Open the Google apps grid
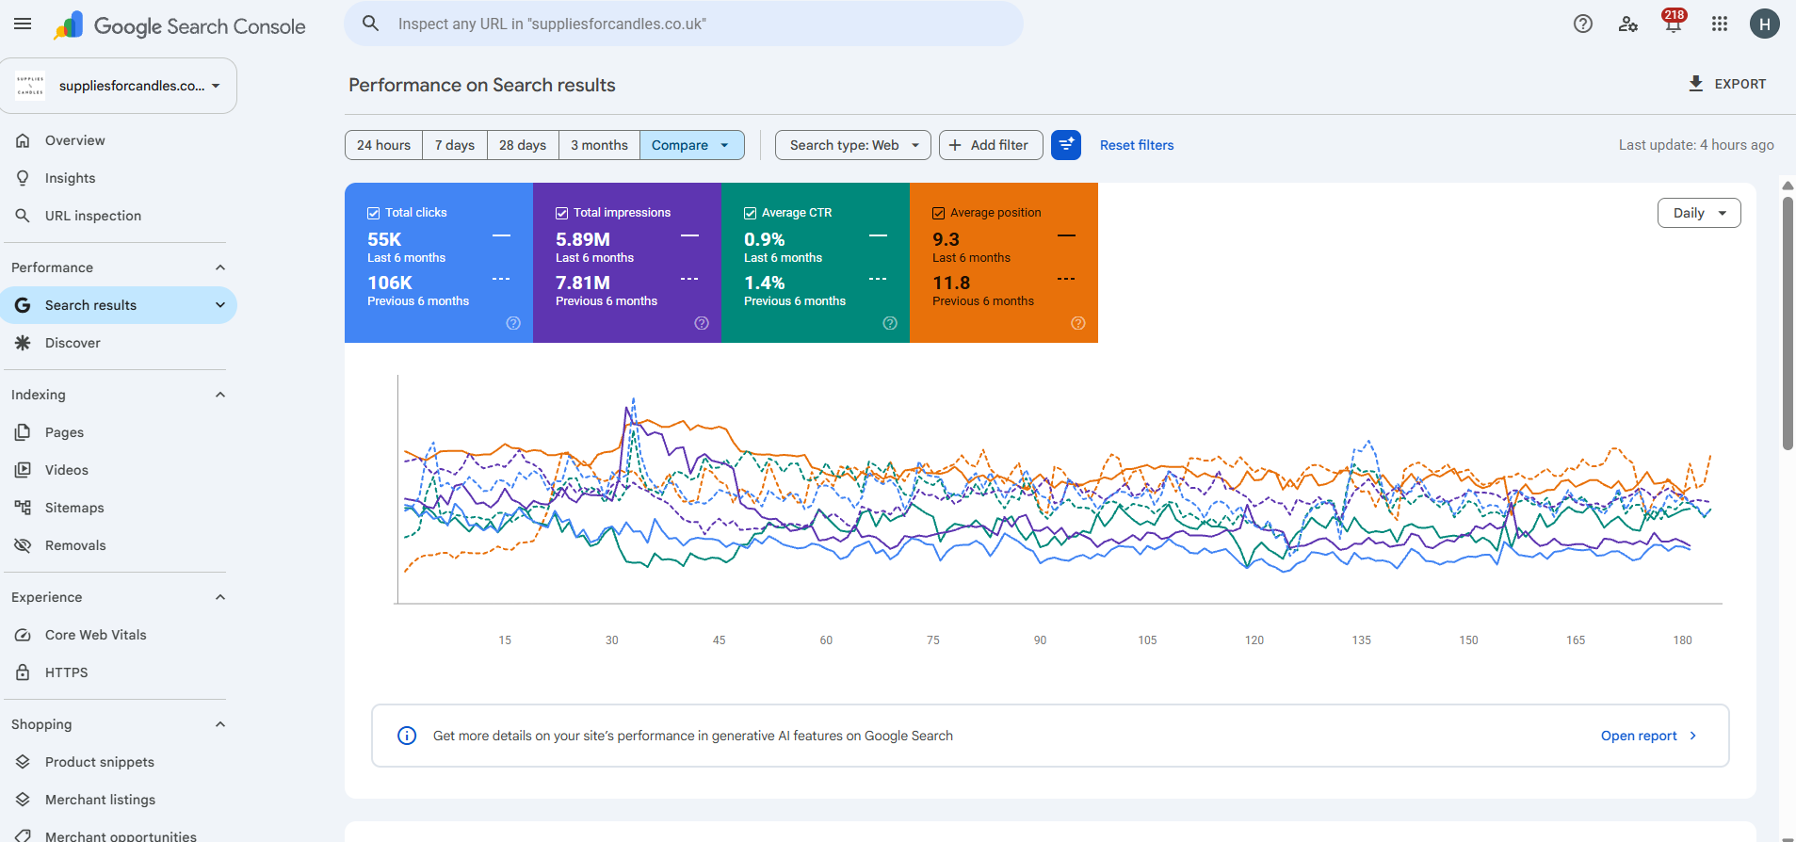The height and width of the screenshot is (842, 1796). pos(1720,24)
